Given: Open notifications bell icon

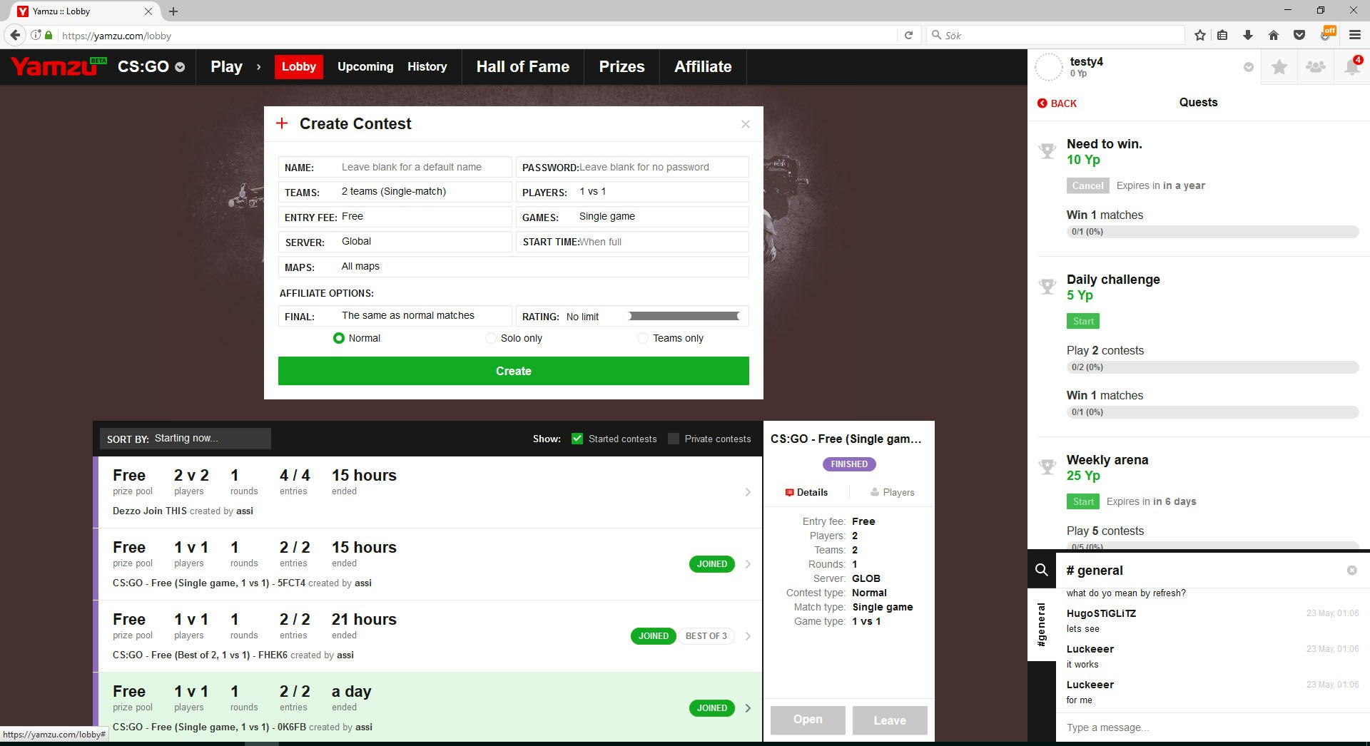Looking at the screenshot, I should pos(1352,67).
